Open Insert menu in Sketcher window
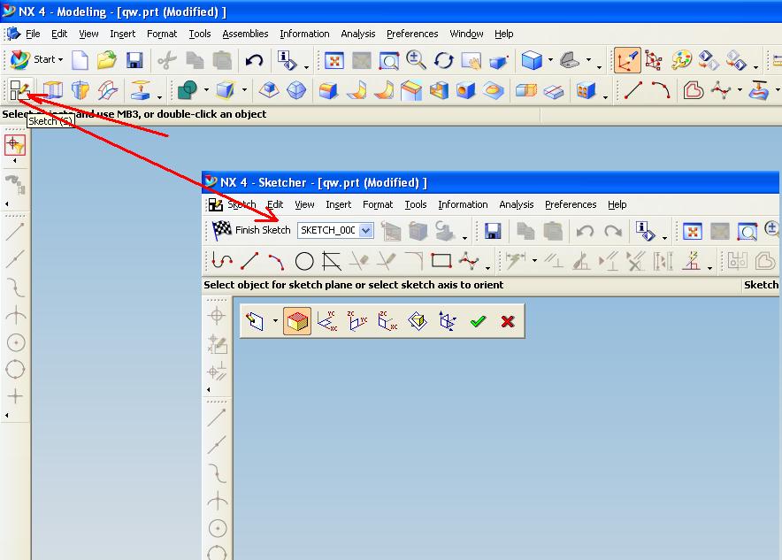 (x=339, y=204)
